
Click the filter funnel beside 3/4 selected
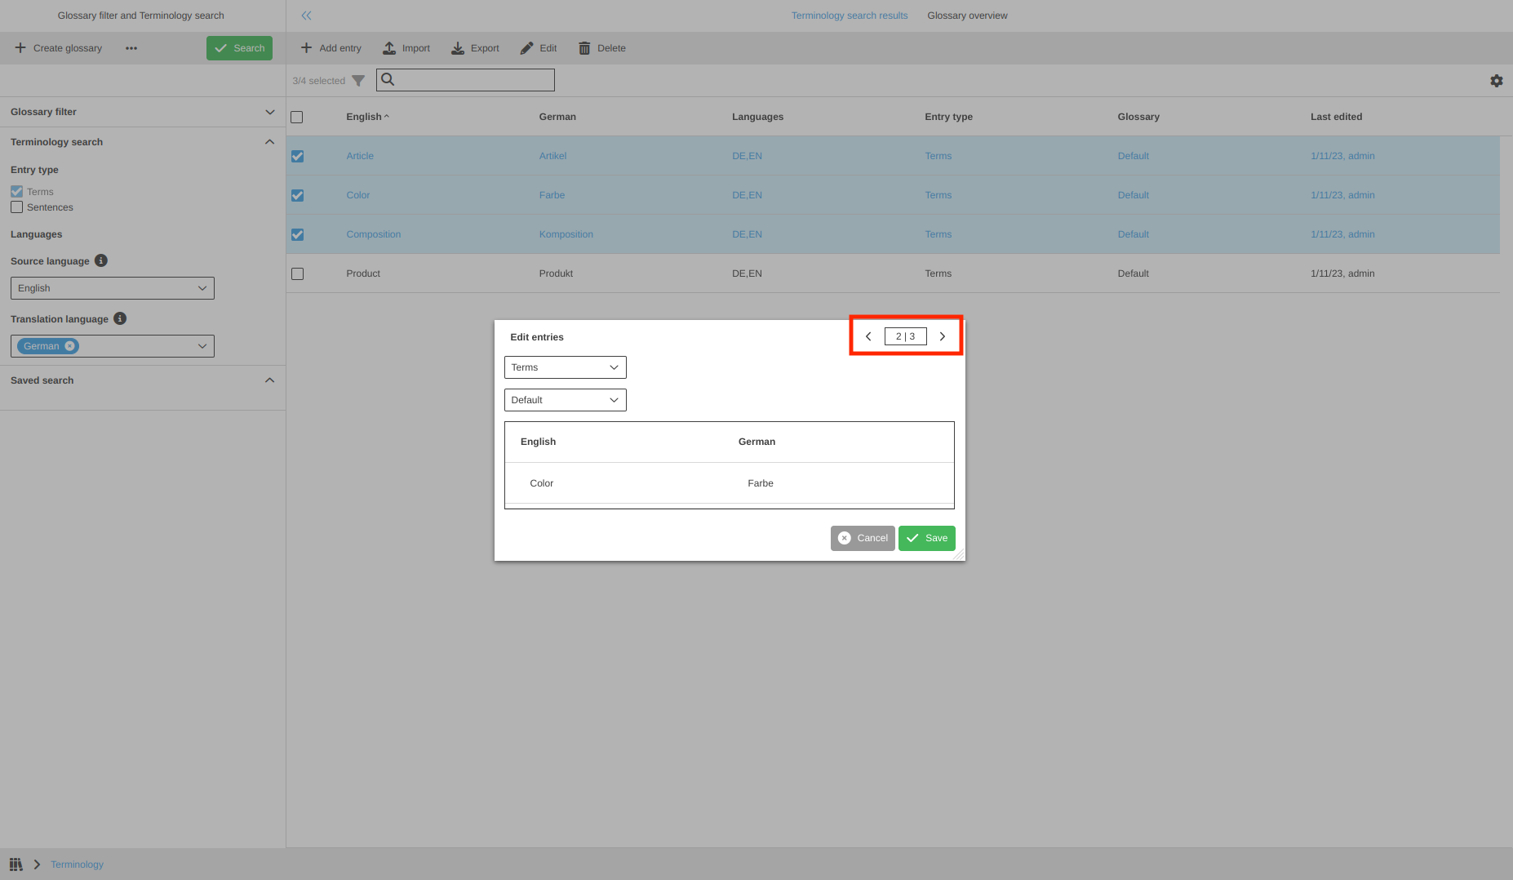360,80
